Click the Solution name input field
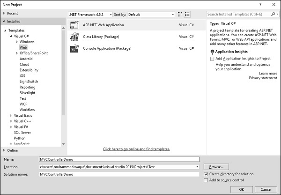Viewport: 281px width, 195px height. (x=119, y=174)
